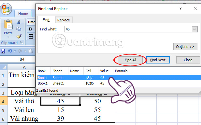201x125 pixels.
Task: Sort results by Value column header
Action: tap(106, 71)
